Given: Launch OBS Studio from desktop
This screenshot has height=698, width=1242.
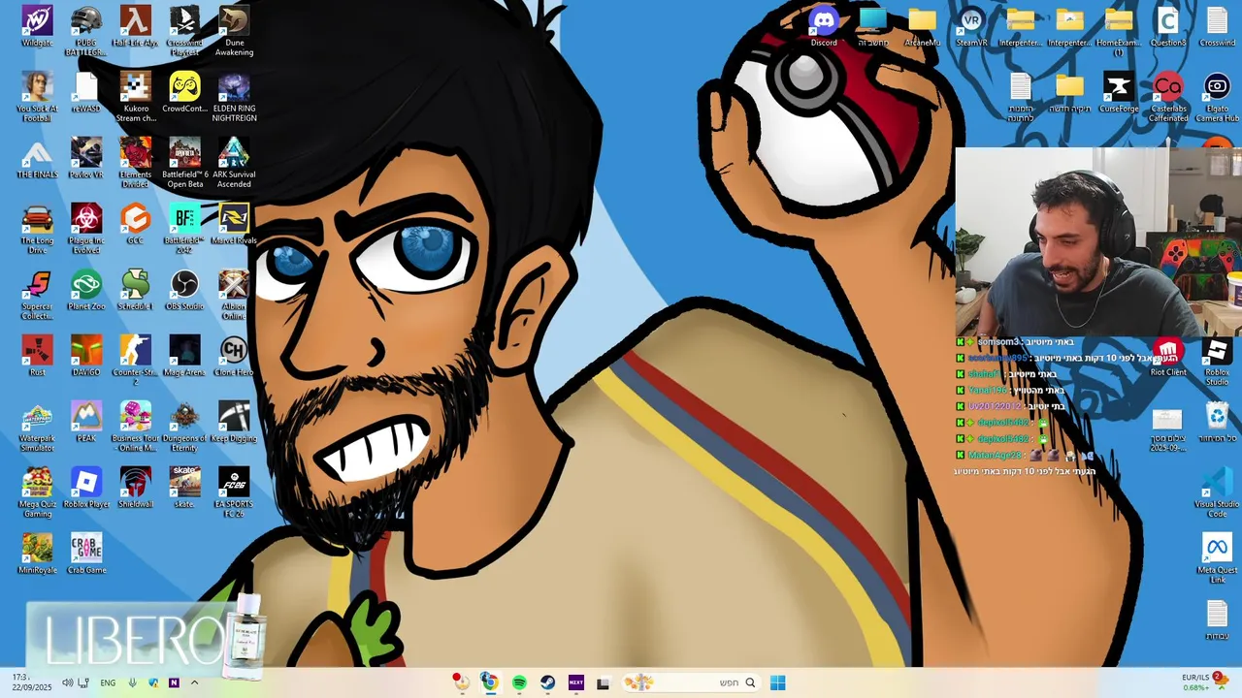Looking at the screenshot, I should [x=184, y=290].
